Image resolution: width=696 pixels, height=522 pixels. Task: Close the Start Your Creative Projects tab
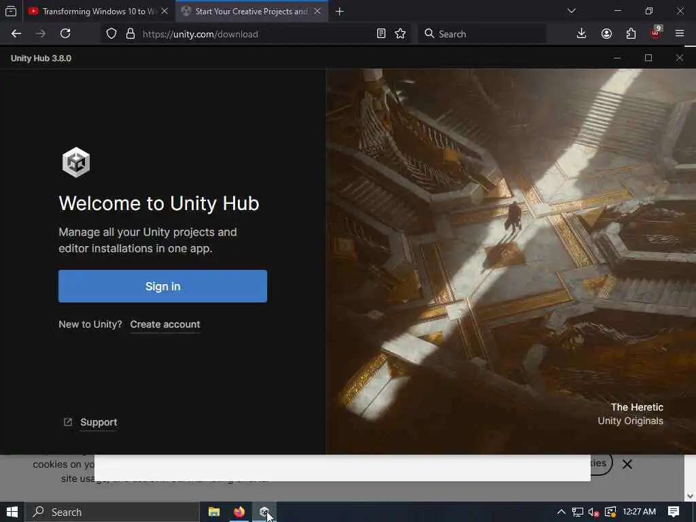tap(317, 12)
